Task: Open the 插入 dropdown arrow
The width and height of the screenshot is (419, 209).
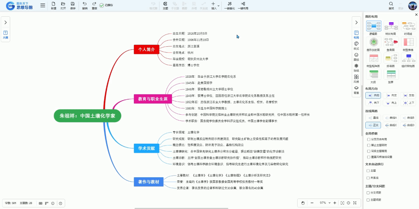Action: click(x=218, y=5)
